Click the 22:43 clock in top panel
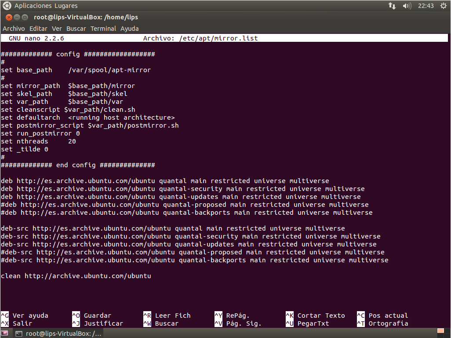The height and width of the screenshot is (338, 451). pyautogui.click(x=426, y=6)
